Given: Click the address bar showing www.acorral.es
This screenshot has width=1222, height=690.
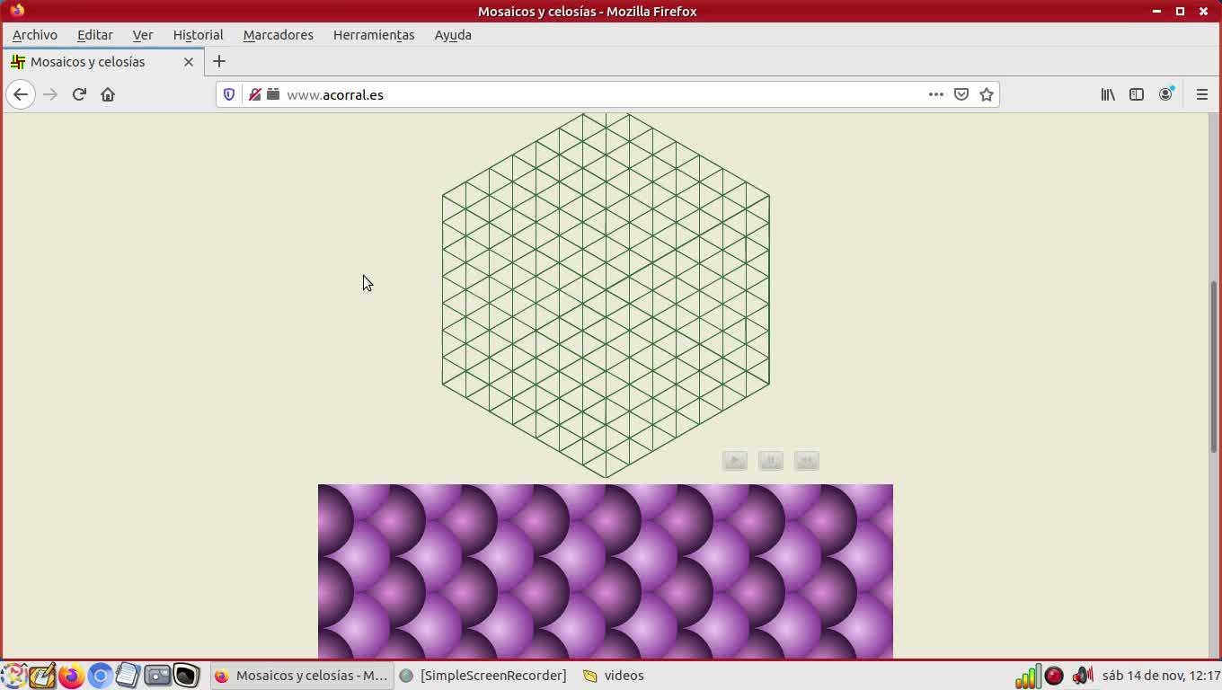Looking at the screenshot, I should point(593,94).
